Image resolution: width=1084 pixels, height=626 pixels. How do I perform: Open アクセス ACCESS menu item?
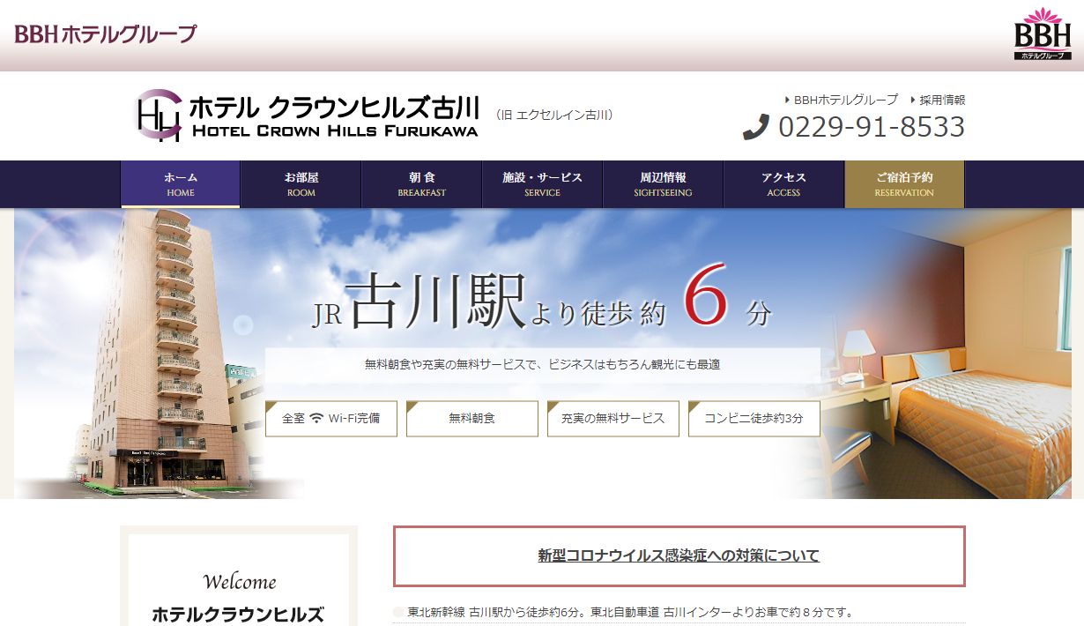pyautogui.click(x=783, y=184)
